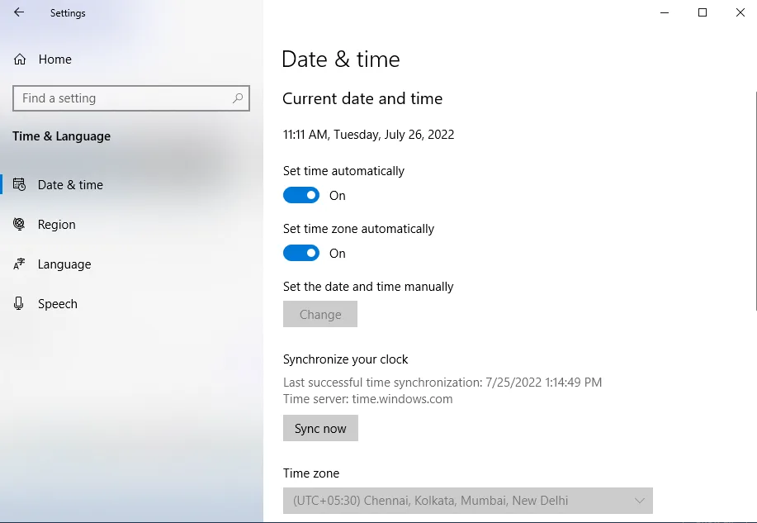The image size is (757, 523).
Task: Click the back arrow in the Settings header
Action: (x=19, y=12)
